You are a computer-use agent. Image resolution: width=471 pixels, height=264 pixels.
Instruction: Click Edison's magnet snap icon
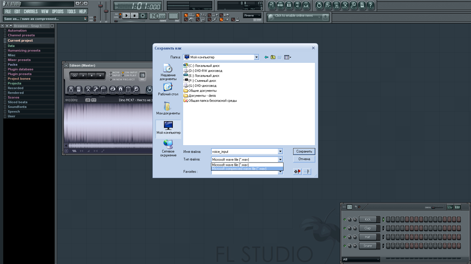pyautogui.click(x=120, y=89)
